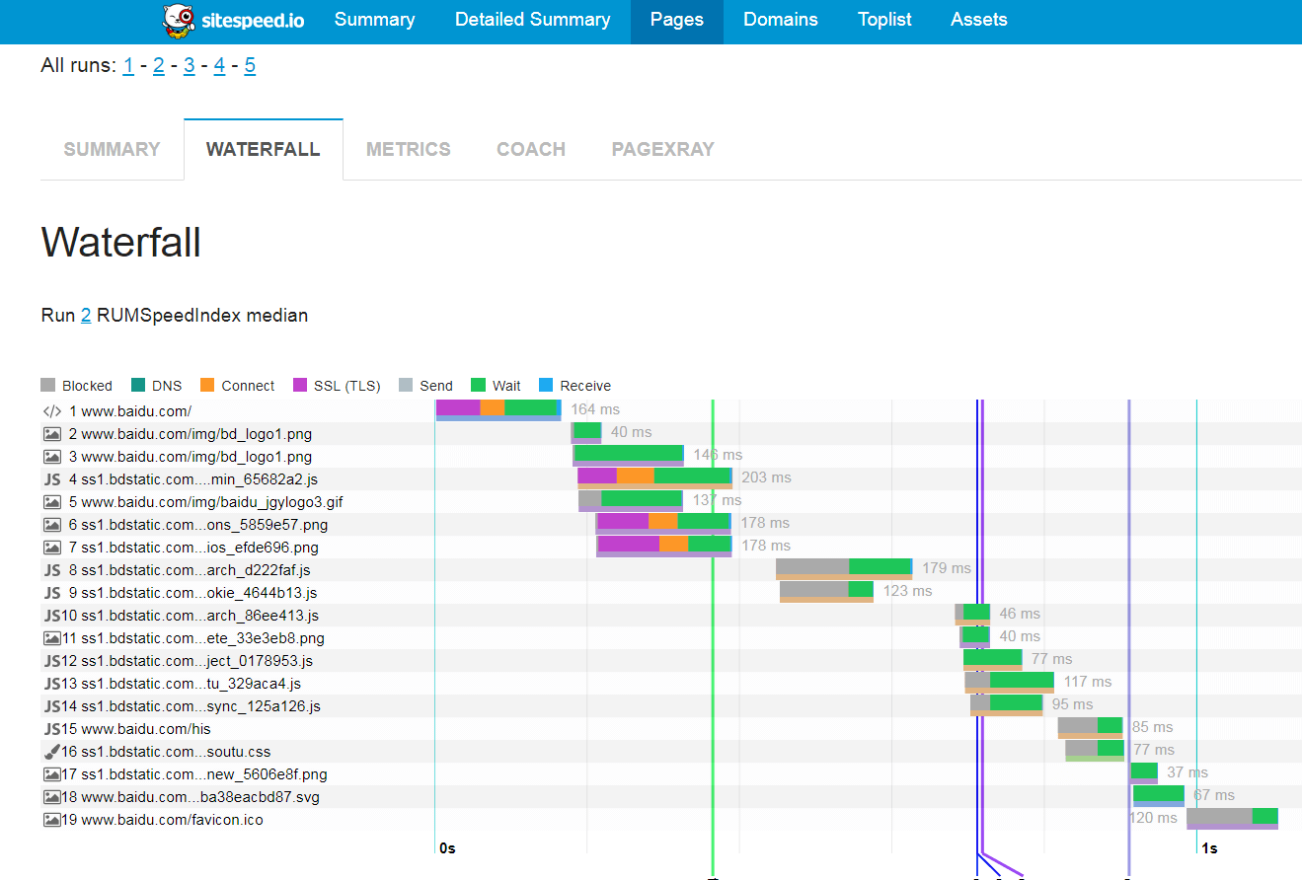Click the 95 ms duration label
Screen dimensions: 1302x880
(x=1072, y=704)
